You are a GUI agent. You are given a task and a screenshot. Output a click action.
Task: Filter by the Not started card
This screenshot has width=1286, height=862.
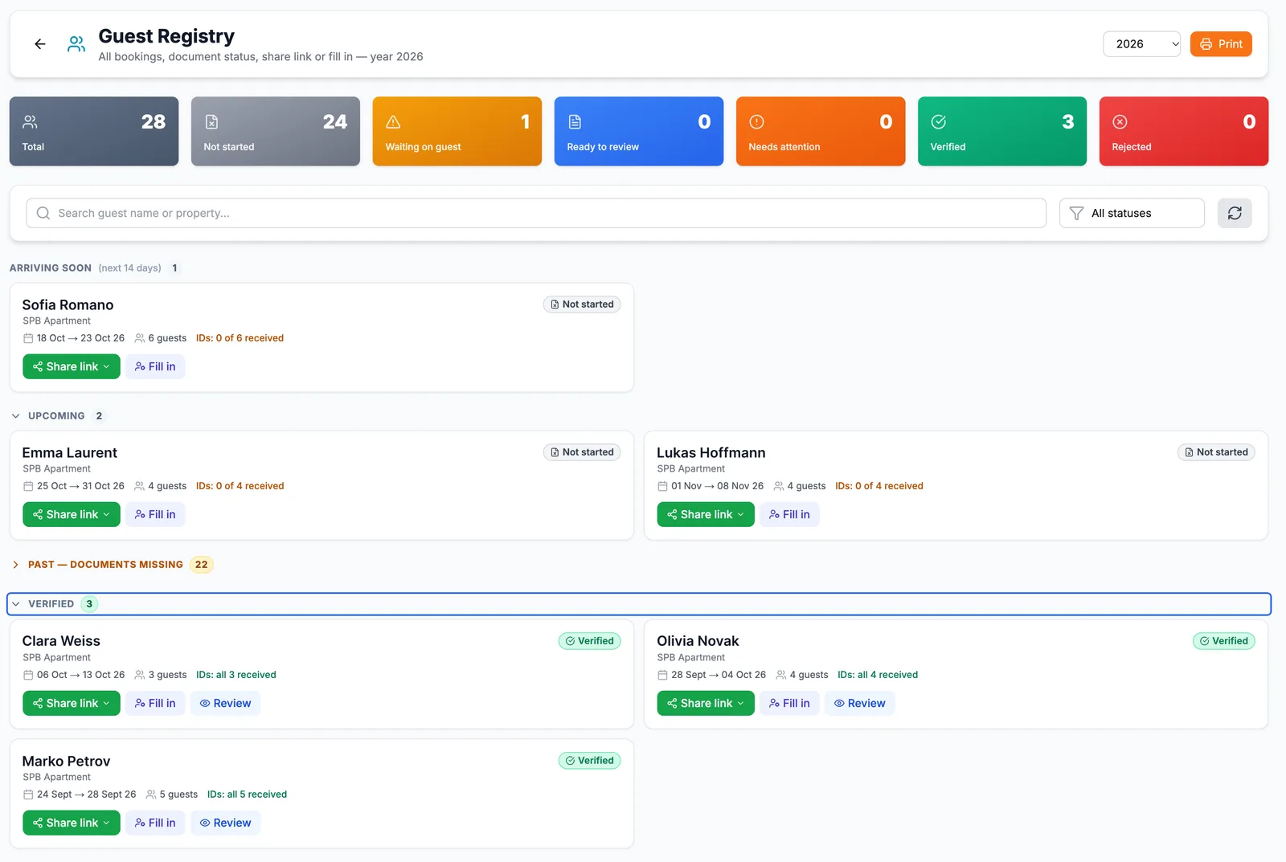[x=276, y=132]
